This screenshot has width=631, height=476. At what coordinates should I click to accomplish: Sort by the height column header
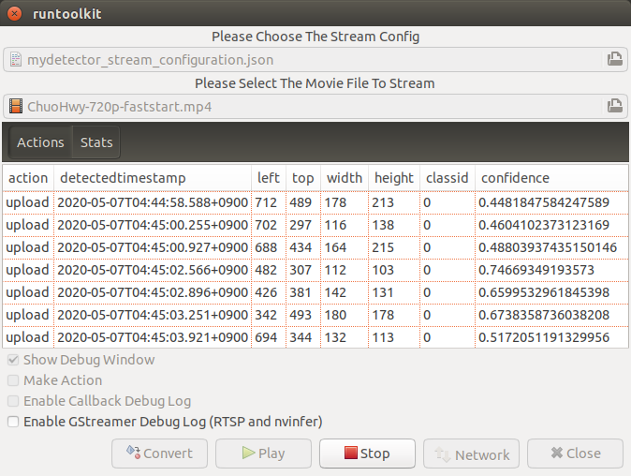(394, 178)
